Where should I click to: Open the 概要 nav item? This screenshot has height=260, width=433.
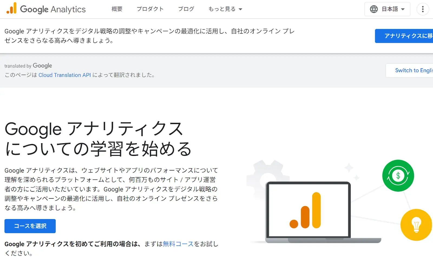tap(117, 9)
